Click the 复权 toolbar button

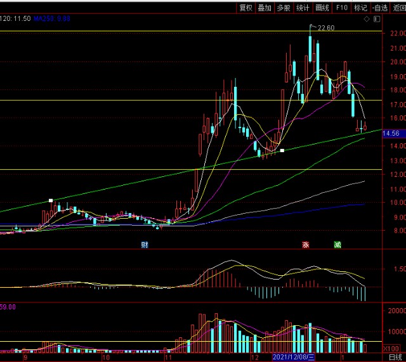[246, 8]
